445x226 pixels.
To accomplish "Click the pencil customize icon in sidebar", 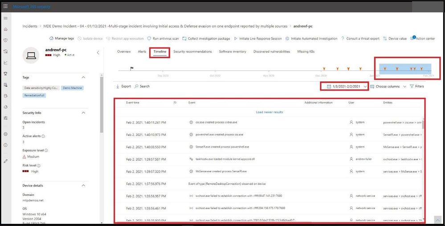I will coord(5,161).
